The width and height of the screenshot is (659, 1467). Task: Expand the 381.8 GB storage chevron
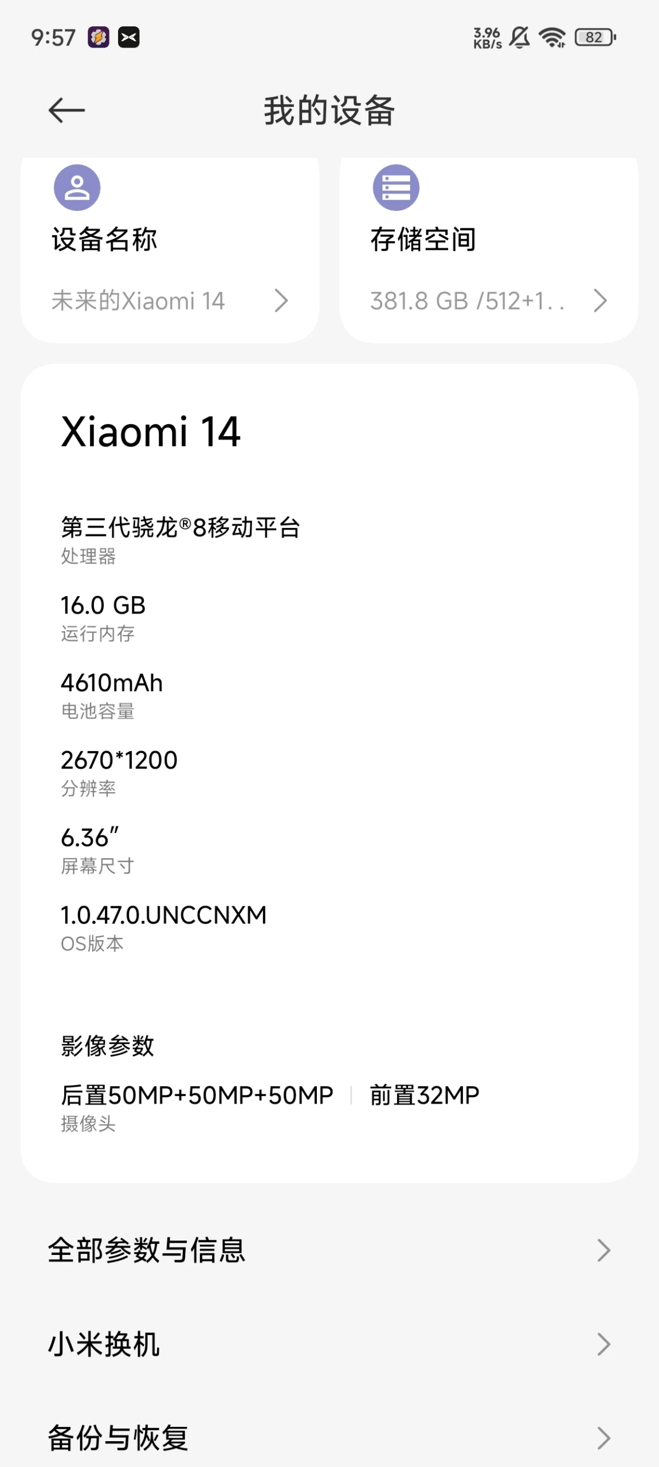[x=600, y=300]
